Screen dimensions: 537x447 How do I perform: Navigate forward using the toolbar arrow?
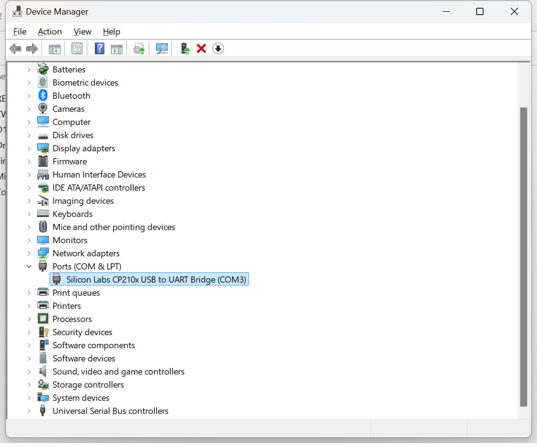tap(32, 48)
